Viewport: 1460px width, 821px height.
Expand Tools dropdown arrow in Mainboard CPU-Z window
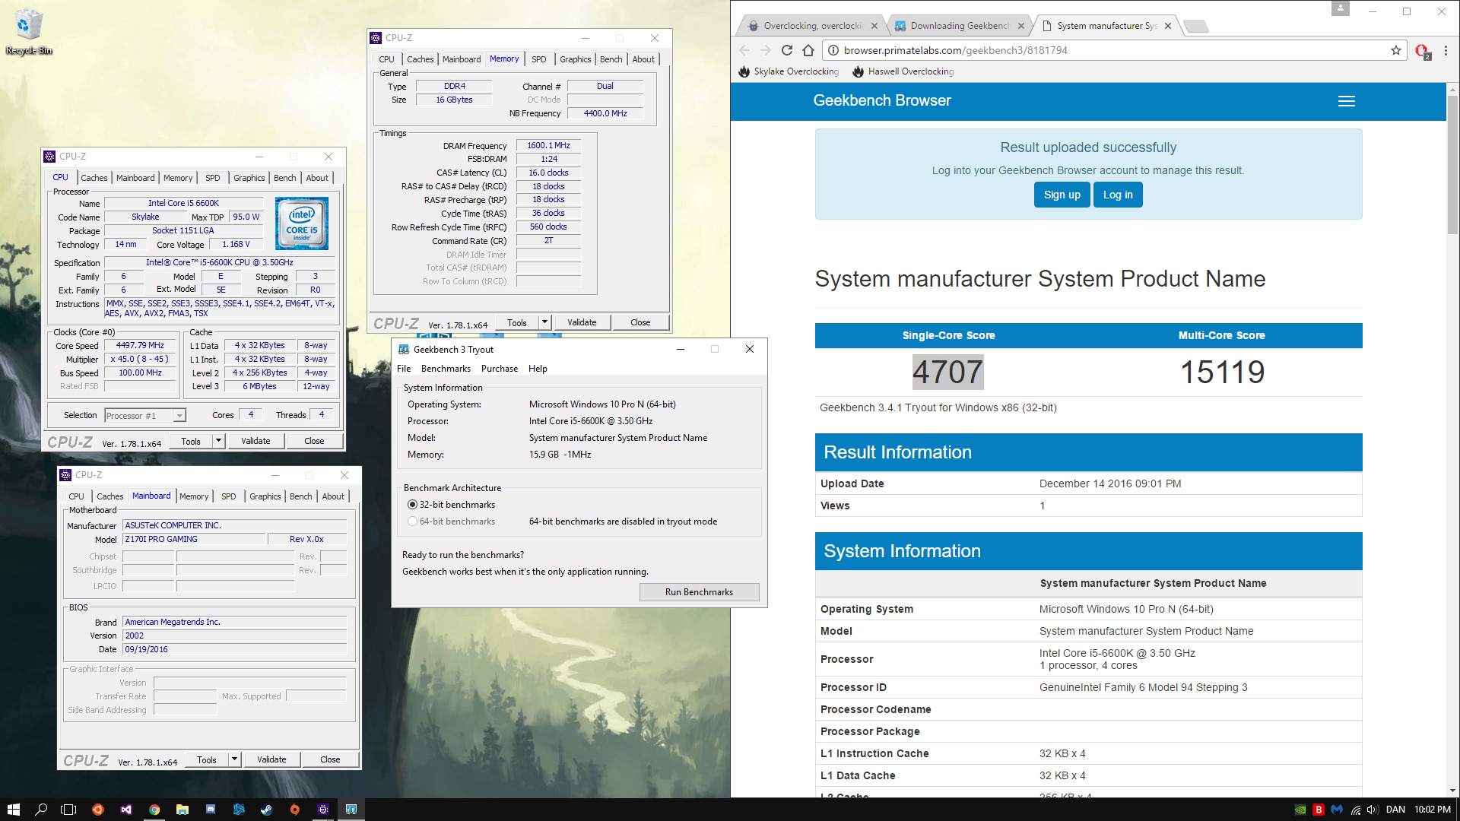235,759
